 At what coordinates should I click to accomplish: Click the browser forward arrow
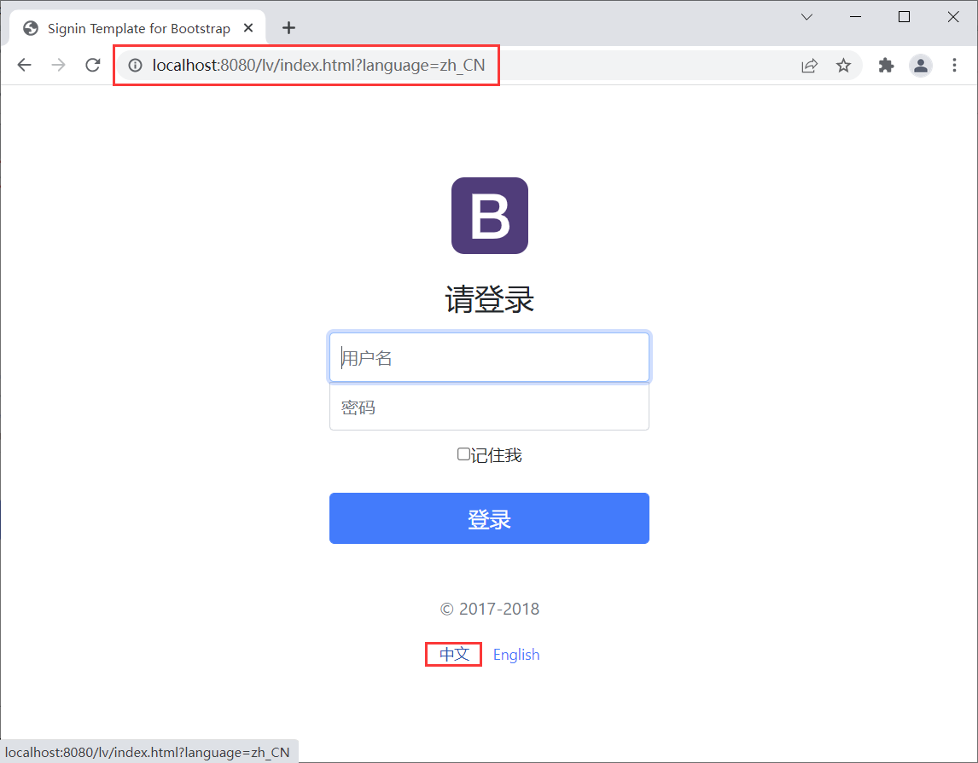59,65
